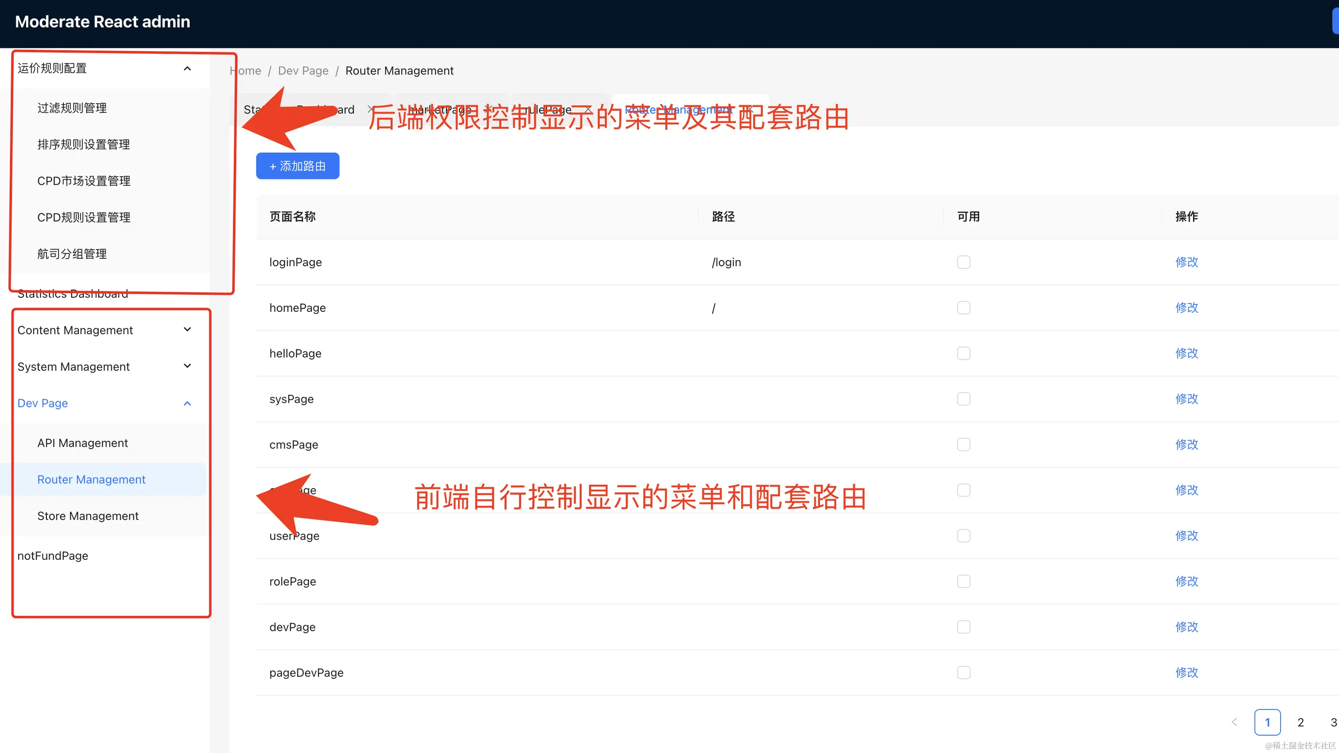
Task: Switch to the marketPage tab
Action: (439, 110)
